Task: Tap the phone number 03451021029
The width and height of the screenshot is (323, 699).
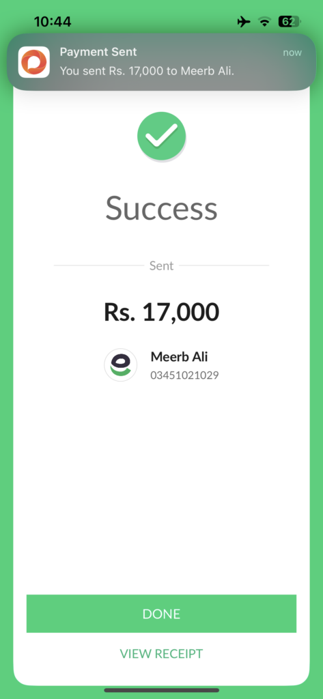Action: [184, 375]
